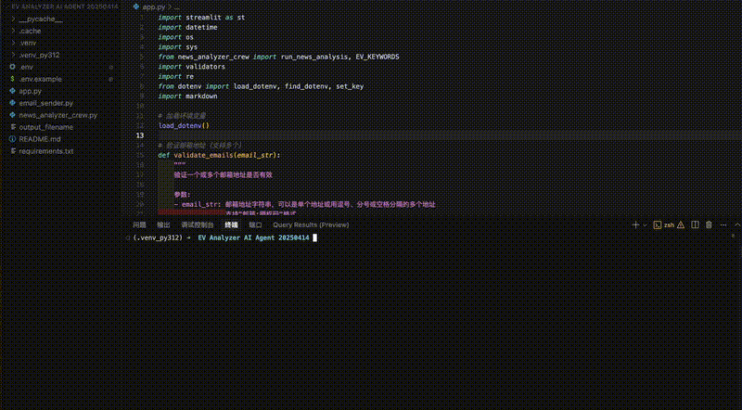
Task: Click the new terminal plus icon
Action: pyautogui.click(x=635, y=224)
